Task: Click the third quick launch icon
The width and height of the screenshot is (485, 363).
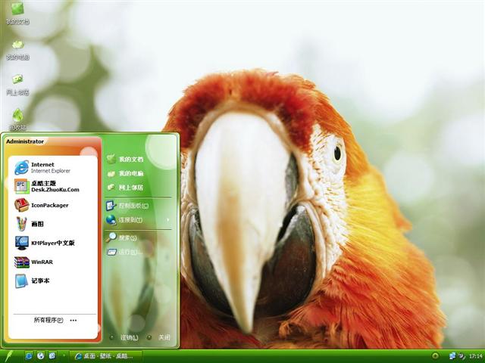Action: click(52, 356)
